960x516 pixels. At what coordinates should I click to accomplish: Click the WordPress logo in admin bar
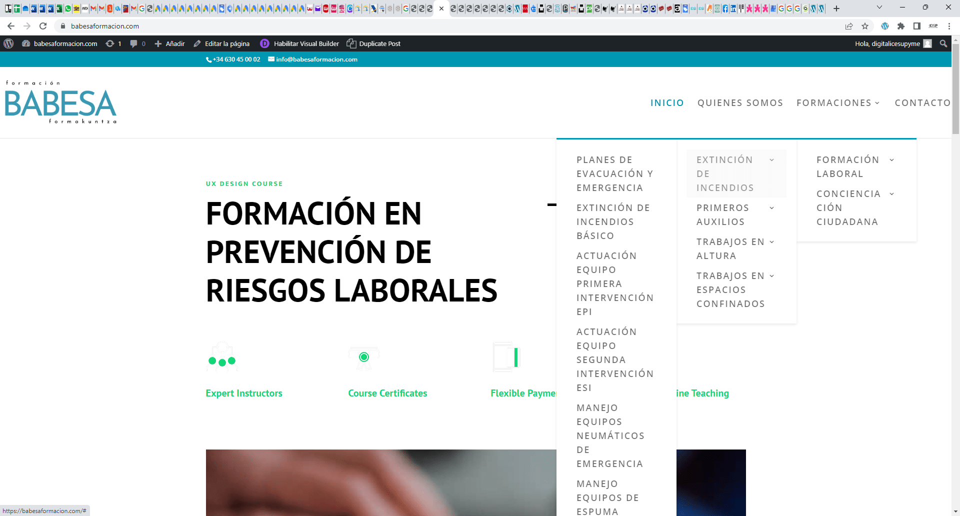click(x=8, y=43)
